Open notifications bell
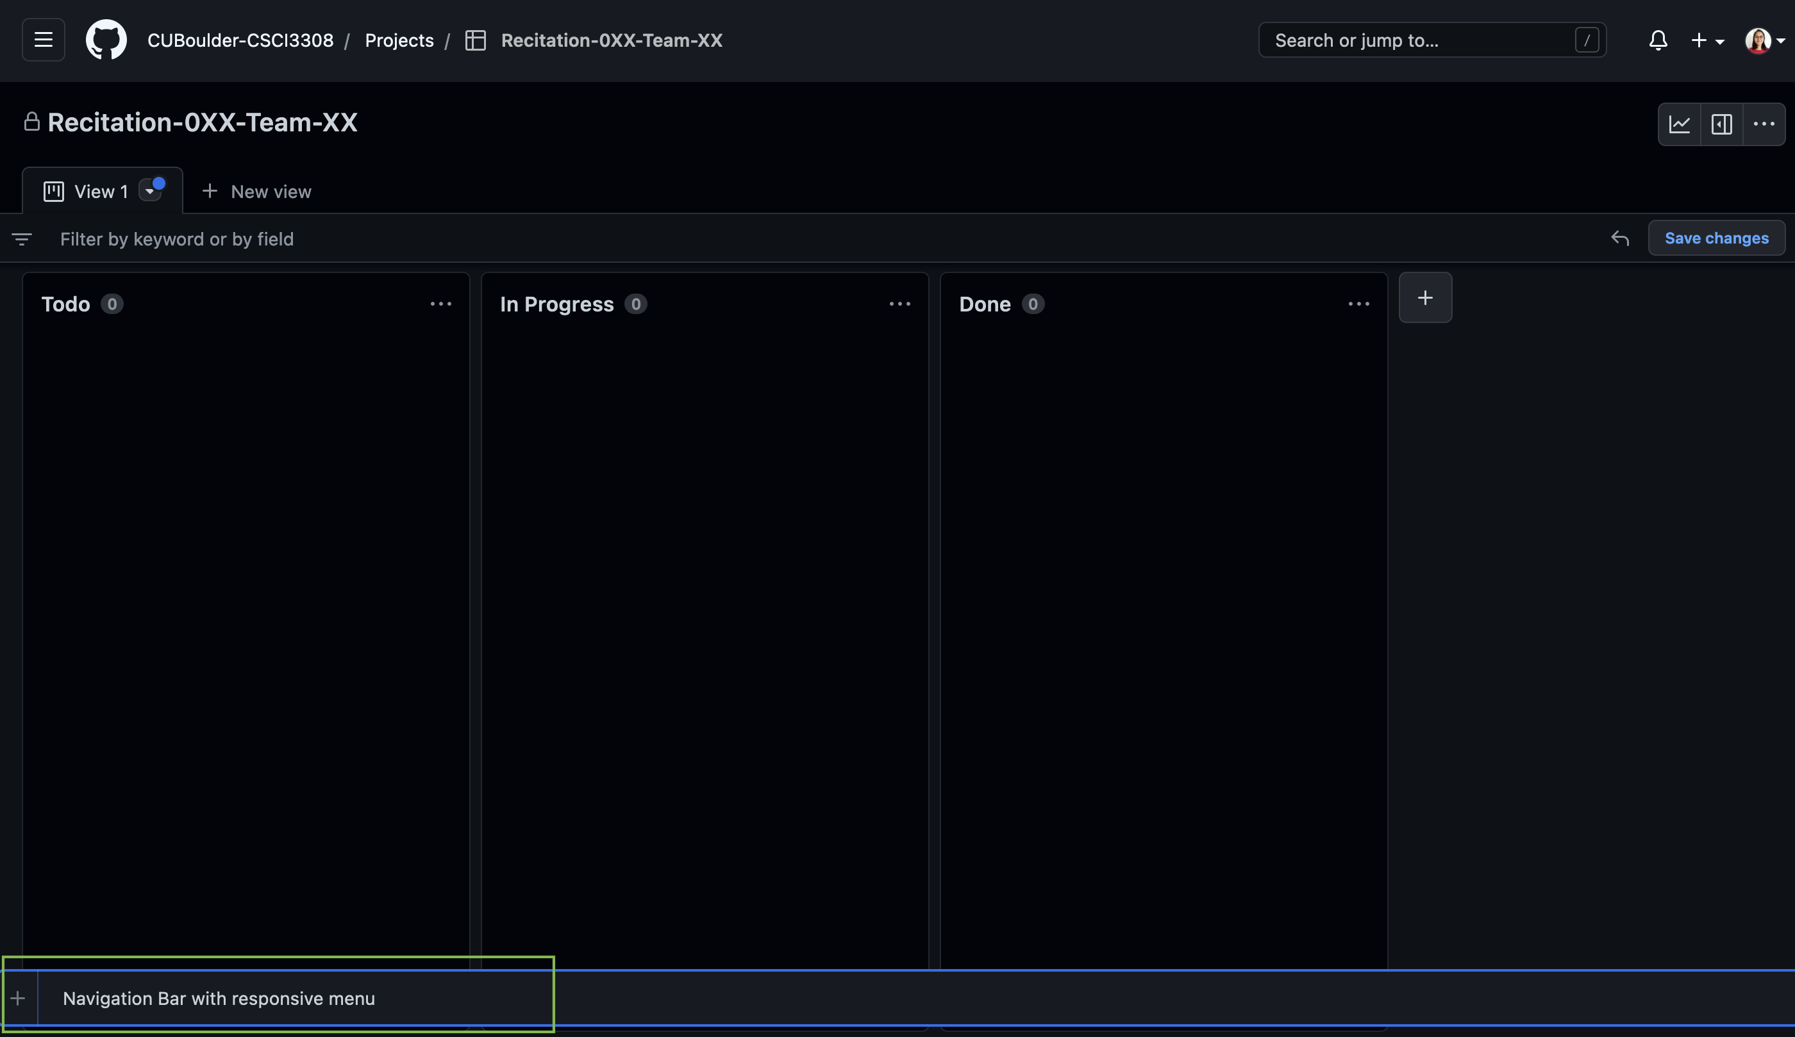The height and width of the screenshot is (1037, 1795). tap(1658, 40)
